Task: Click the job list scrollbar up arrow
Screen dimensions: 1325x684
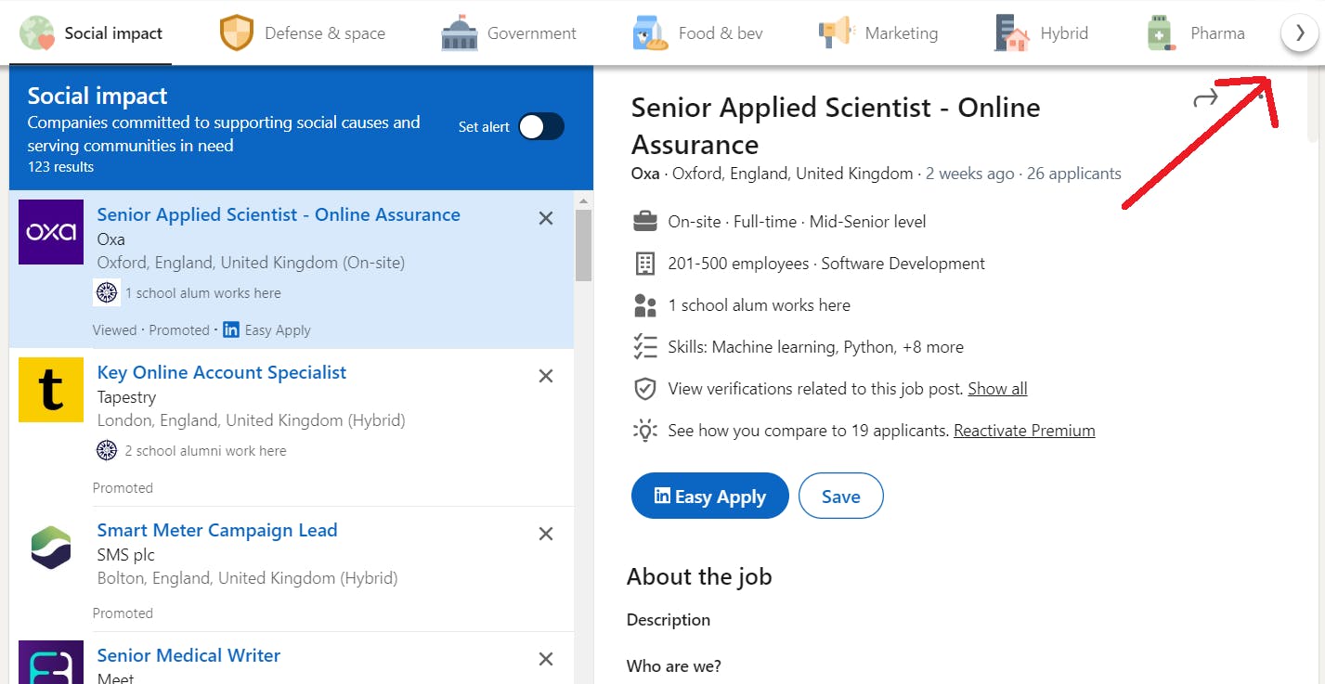Action: [583, 200]
